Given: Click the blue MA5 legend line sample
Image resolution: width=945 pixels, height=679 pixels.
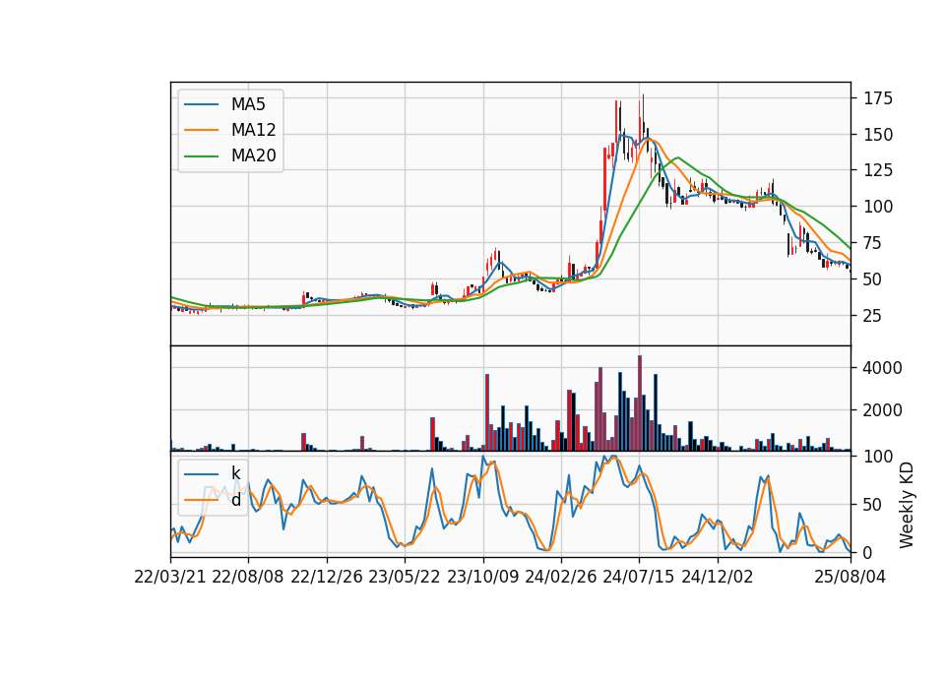Looking at the screenshot, I should (201, 104).
